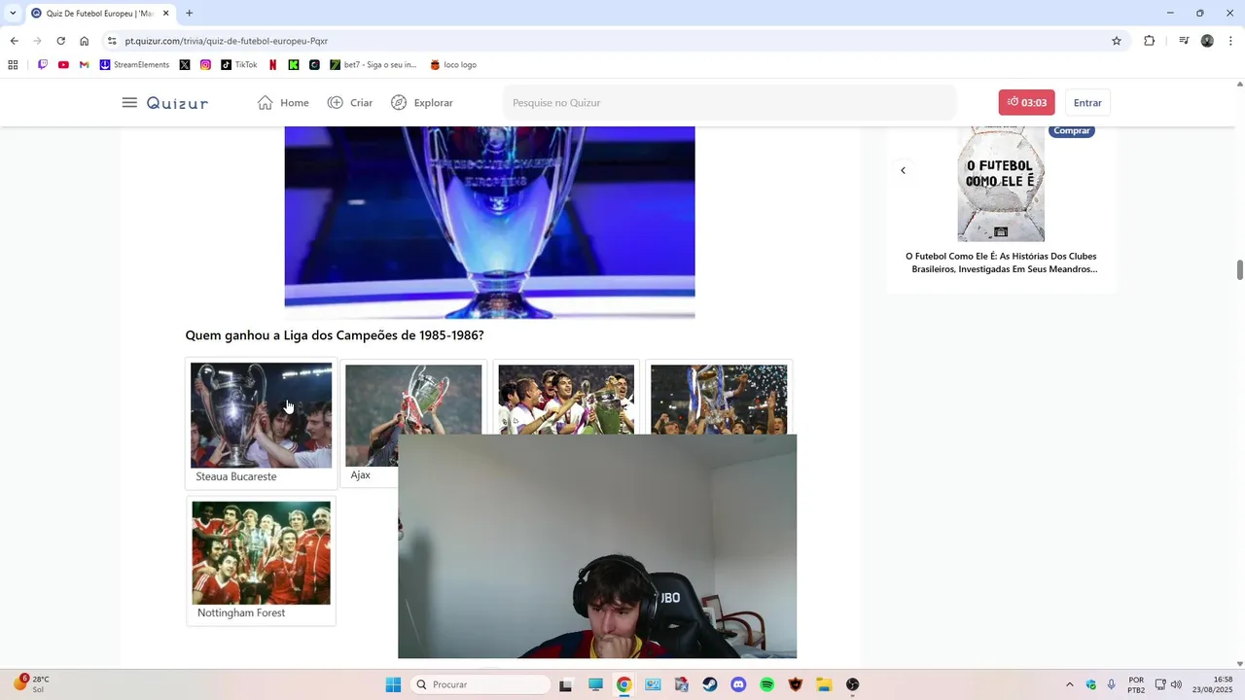Click the O Futebol Como Ele É book cover
The width and height of the screenshot is (1245, 700).
(1001, 184)
